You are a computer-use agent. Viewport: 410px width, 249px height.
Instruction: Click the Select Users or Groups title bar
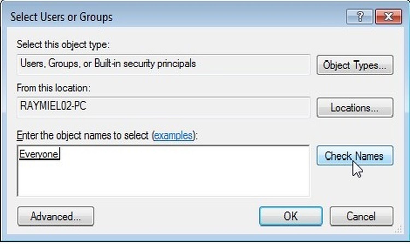pyautogui.click(x=175, y=17)
